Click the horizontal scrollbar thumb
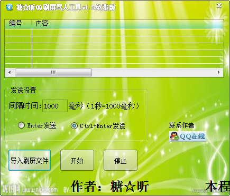 coord(53,72)
